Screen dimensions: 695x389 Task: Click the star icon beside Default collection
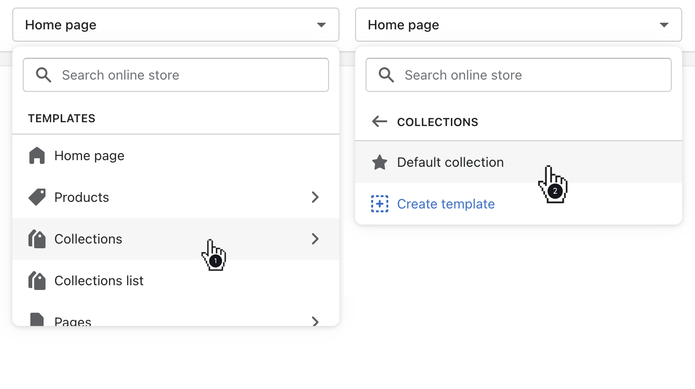(379, 162)
